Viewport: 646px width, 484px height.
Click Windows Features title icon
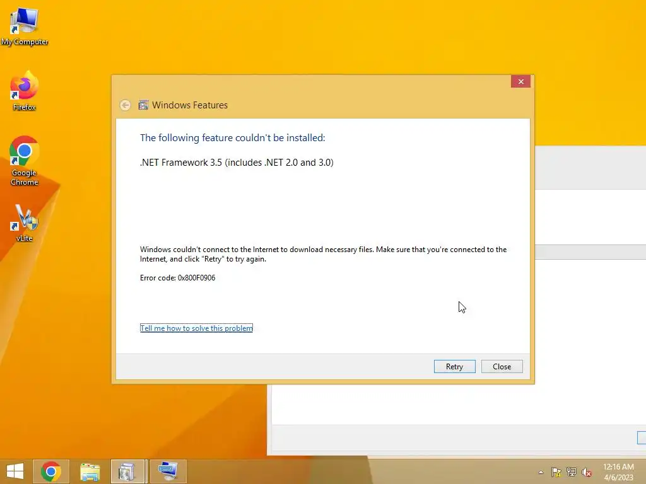click(143, 105)
